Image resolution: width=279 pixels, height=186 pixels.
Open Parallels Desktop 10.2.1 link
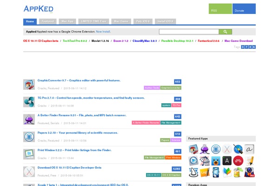[x=177, y=41]
